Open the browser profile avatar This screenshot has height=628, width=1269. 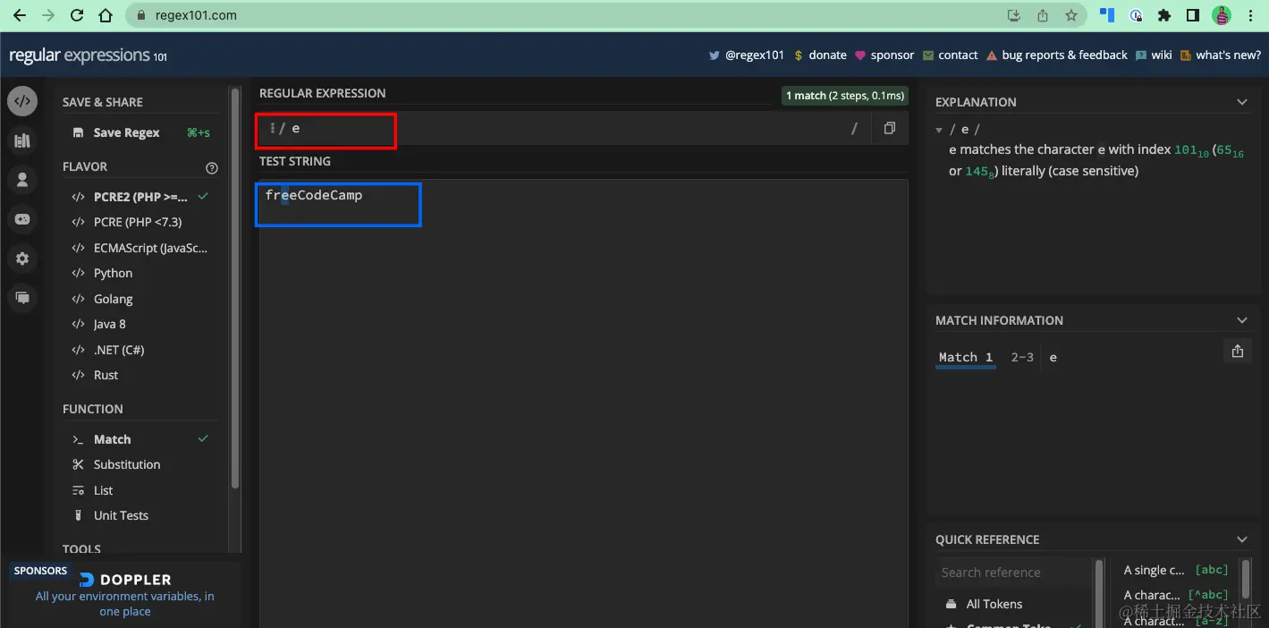tap(1222, 15)
